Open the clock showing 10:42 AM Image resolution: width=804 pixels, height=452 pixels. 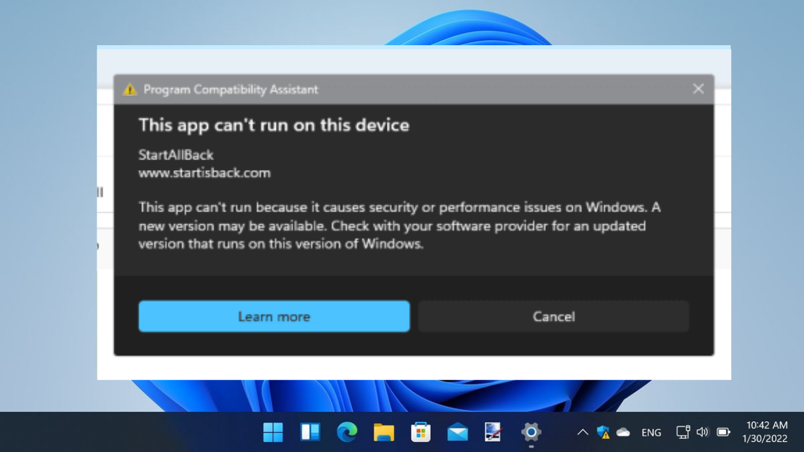pos(764,432)
